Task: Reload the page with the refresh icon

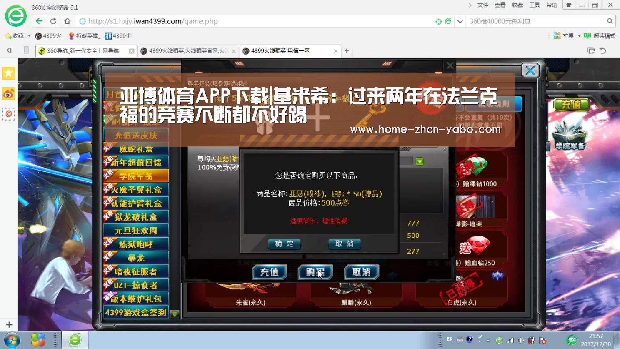Action: tap(53, 21)
